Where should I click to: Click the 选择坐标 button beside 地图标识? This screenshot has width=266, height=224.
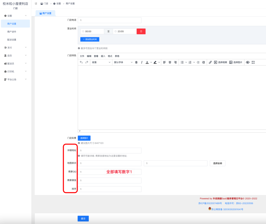(x=217, y=163)
